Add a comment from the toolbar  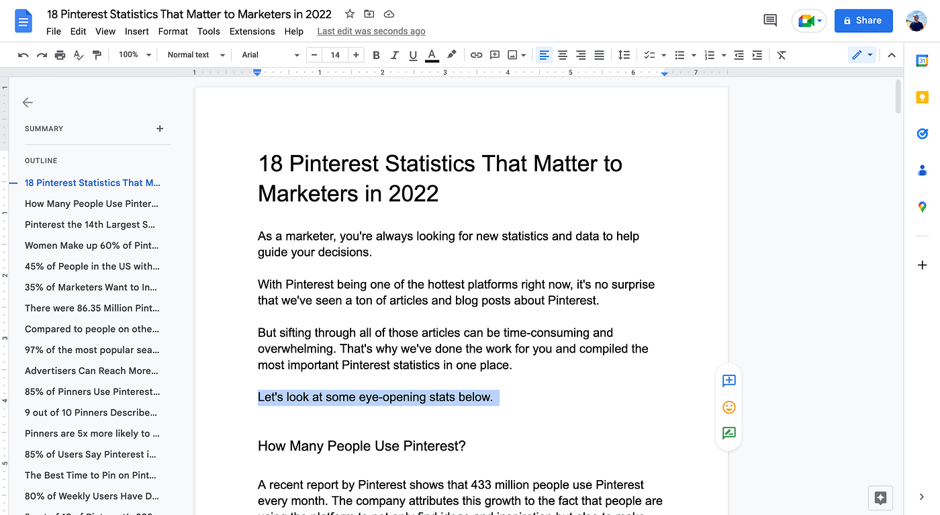click(495, 55)
